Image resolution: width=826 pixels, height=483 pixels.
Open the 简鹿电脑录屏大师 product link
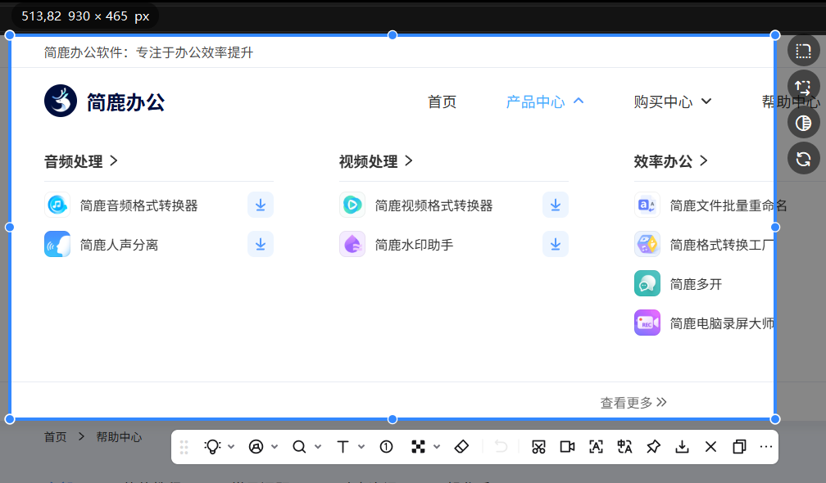point(722,324)
